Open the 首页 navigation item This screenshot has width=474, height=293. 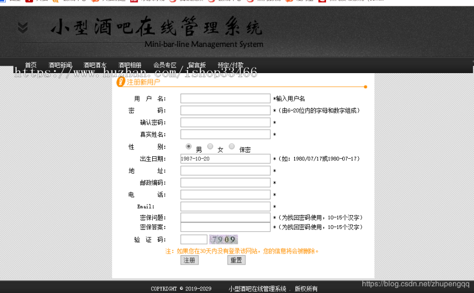31,65
